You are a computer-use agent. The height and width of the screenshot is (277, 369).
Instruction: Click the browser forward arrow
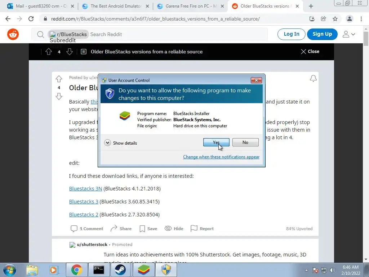[x=19, y=19]
